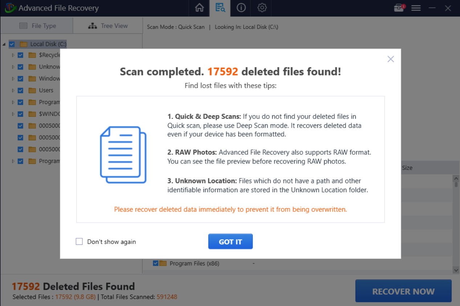
Task: Expand the $Recycle folder node
Action: (13, 55)
